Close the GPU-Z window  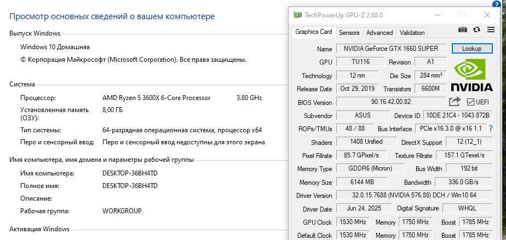pos(487,15)
